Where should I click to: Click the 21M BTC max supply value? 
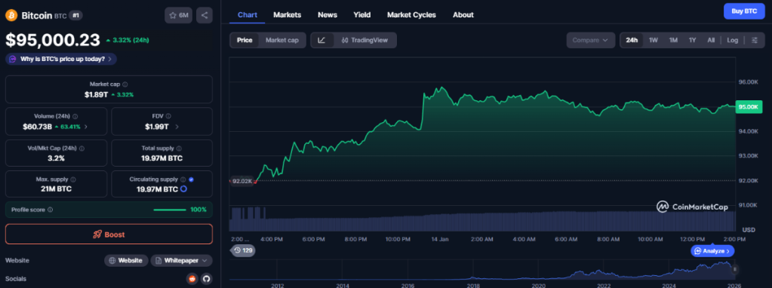pos(56,189)
